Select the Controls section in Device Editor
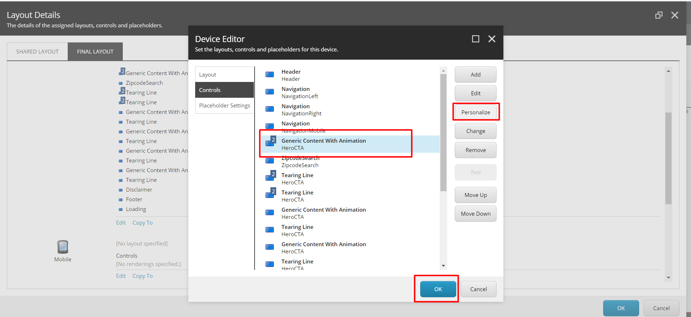Viewport: 691px width, 317px height. coord(225,90)
